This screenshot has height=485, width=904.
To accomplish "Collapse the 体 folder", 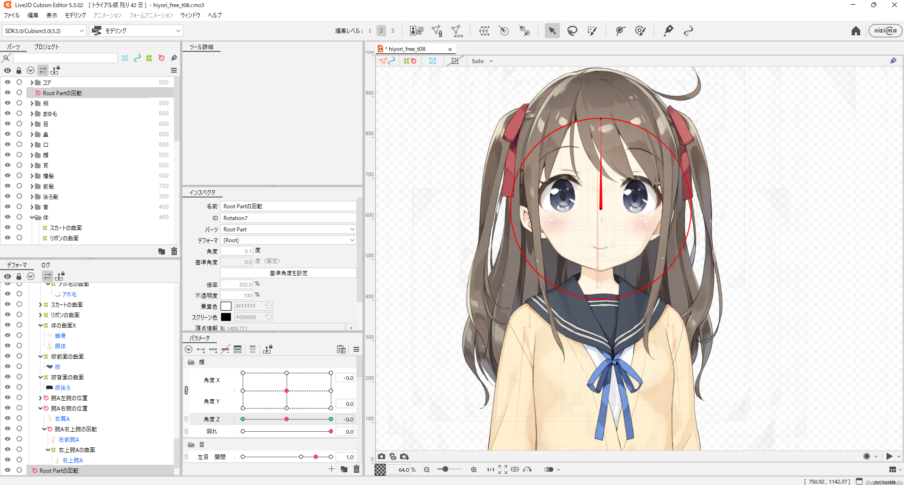I will point(32,217).
